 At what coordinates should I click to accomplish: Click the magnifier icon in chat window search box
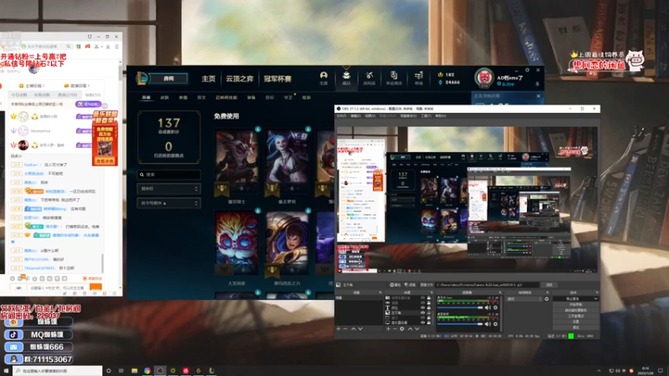(x=69, y=46)
